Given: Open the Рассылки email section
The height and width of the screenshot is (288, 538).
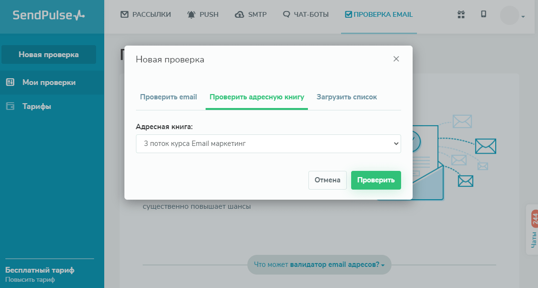Looking at the screenshot, I should [x=146, y=14].
